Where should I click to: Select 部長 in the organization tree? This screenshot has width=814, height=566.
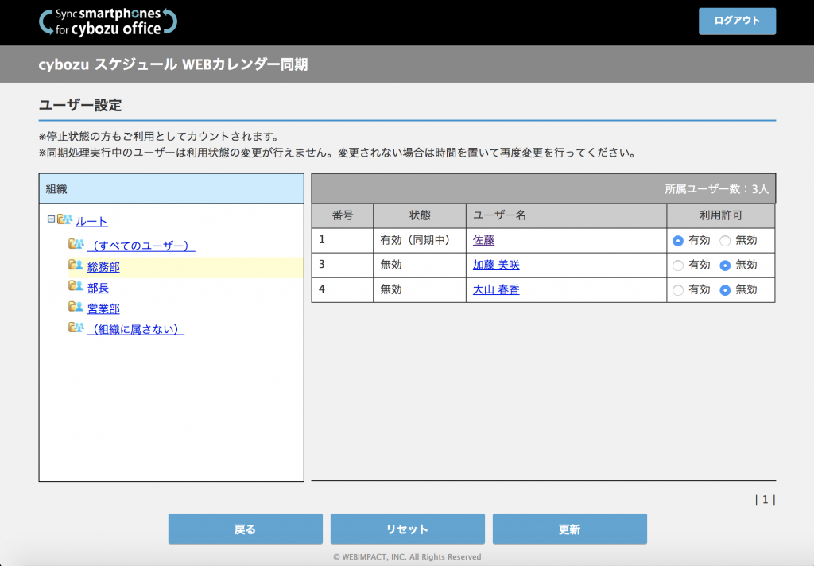pyautogui.click(x=98, y=288)
